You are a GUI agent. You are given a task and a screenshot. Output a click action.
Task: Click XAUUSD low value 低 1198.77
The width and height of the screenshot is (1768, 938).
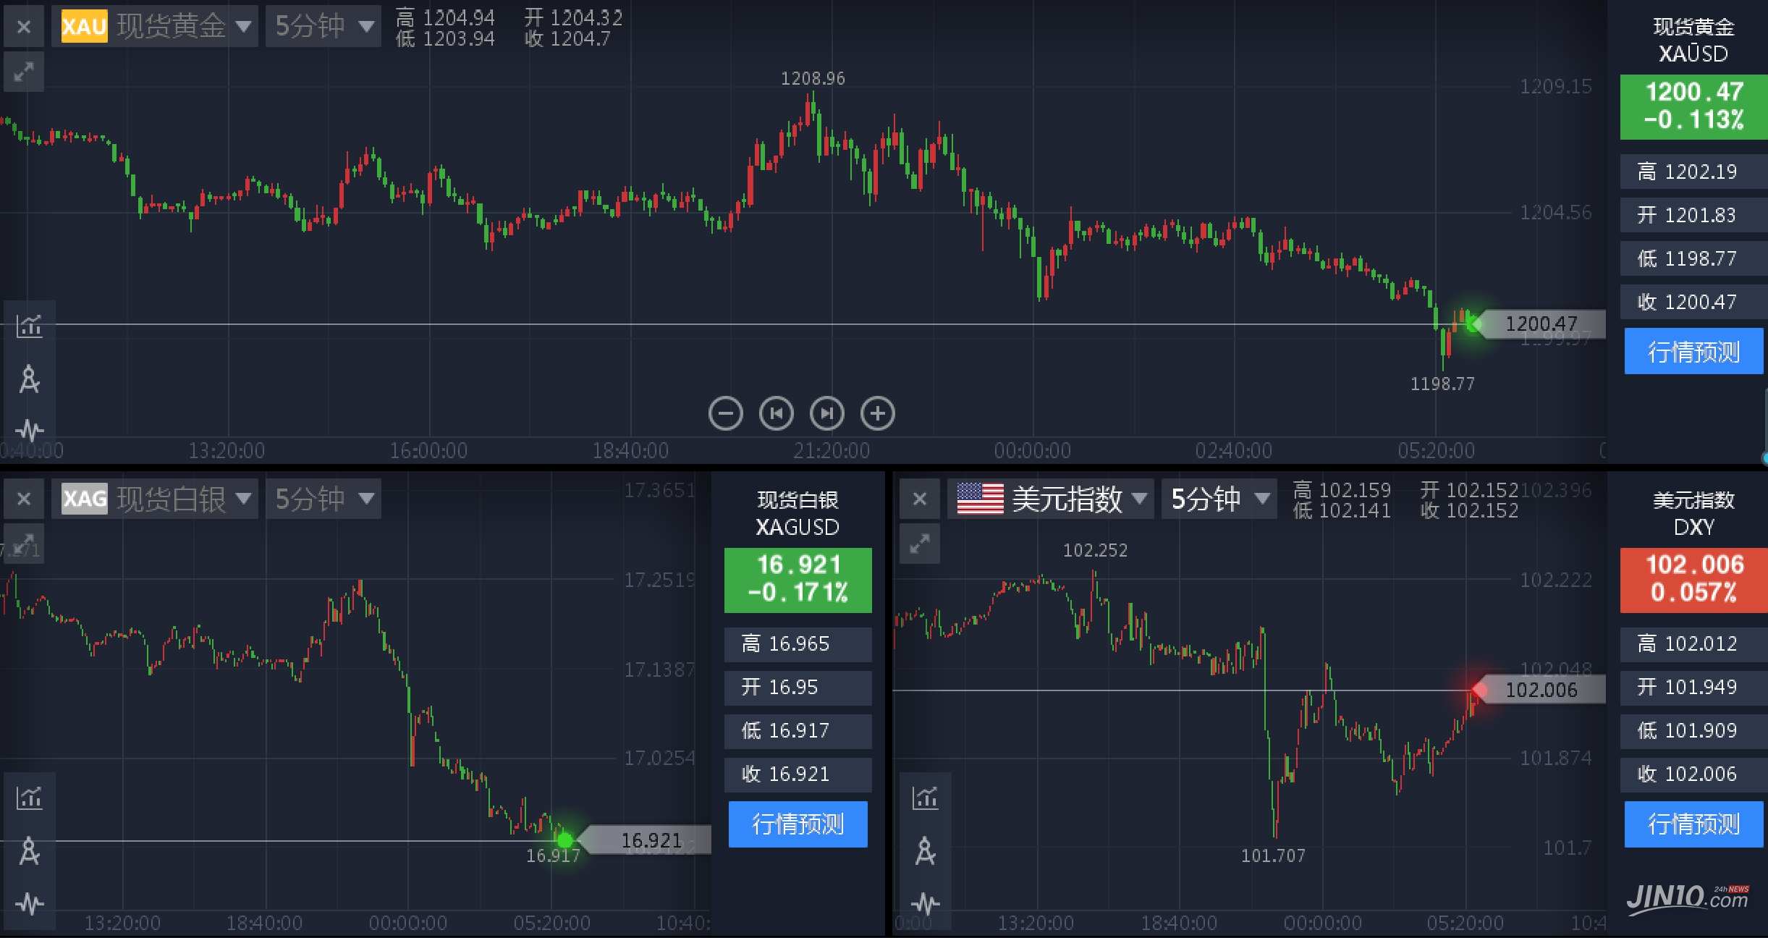click(x=1693, y=258)
